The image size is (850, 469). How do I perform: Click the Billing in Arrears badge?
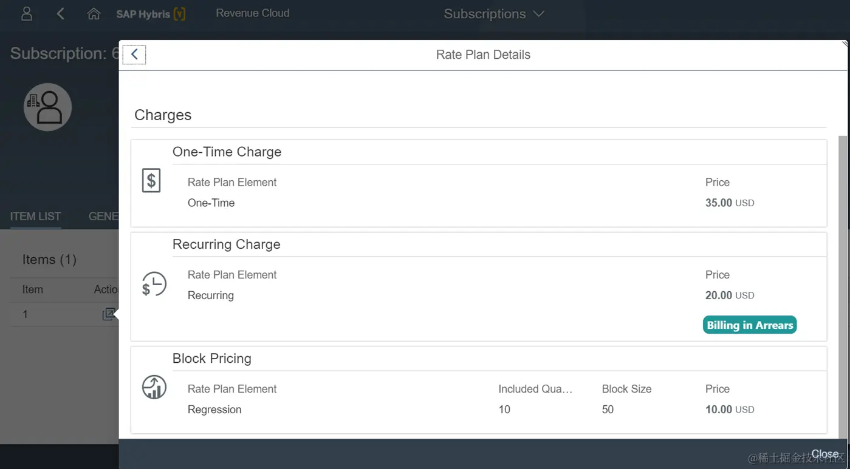tap(750, 325)
